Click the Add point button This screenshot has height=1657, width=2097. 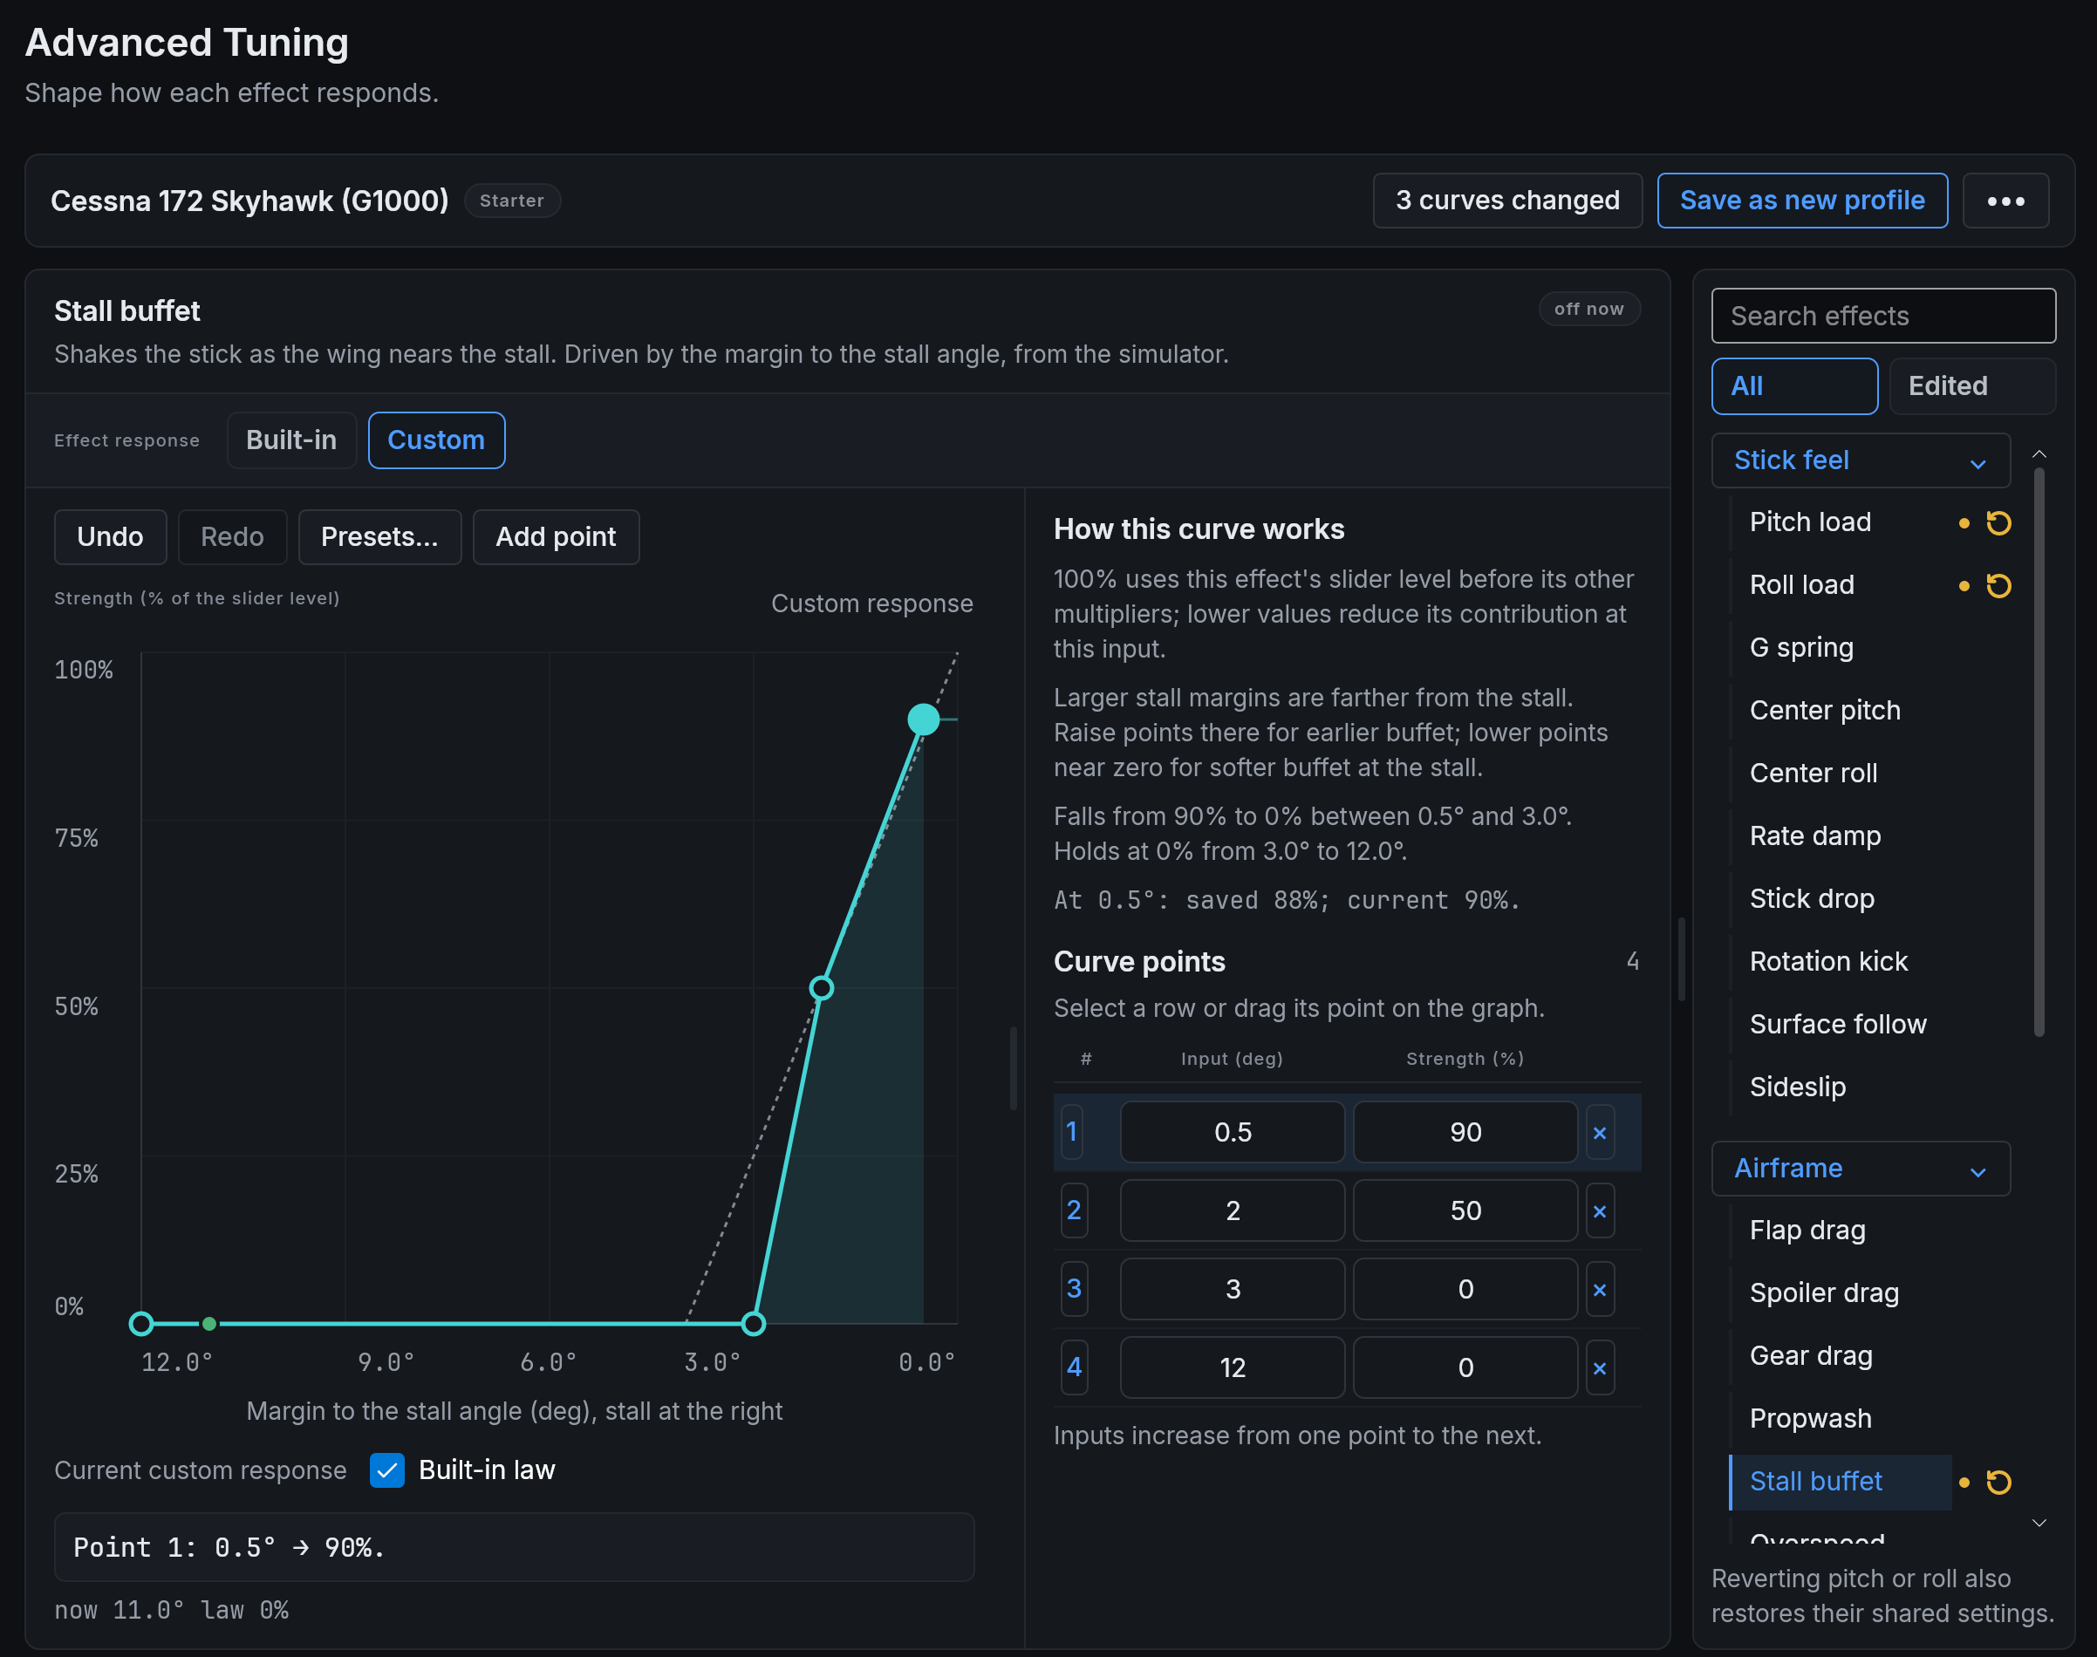[x=556, y=536]
